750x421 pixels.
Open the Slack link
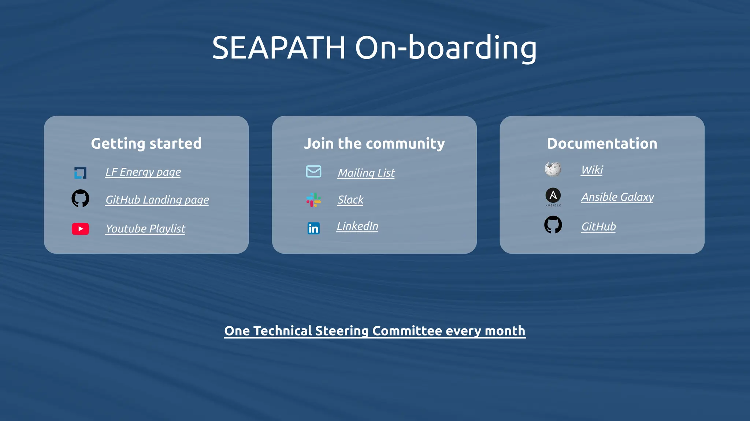pos(350,200)
